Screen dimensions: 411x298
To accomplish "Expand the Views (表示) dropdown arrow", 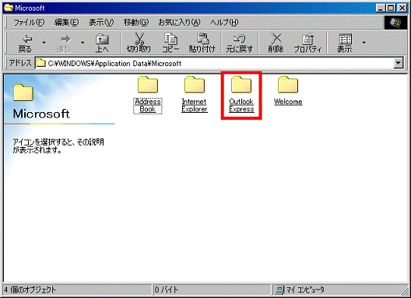I will pyautogui.click(x=364, y=43).
